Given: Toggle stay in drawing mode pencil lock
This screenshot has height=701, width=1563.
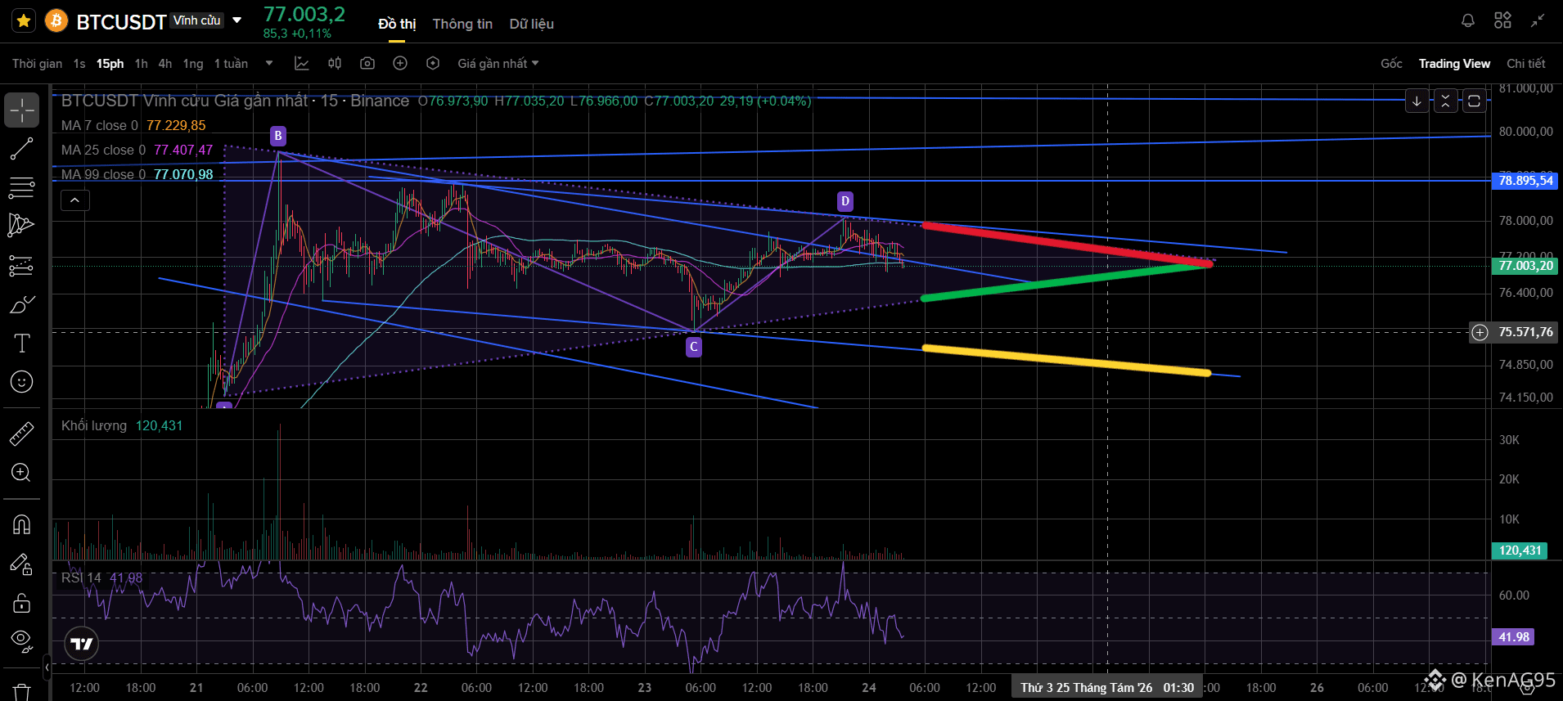Looking at the screenshot, I should pos(22,564).
